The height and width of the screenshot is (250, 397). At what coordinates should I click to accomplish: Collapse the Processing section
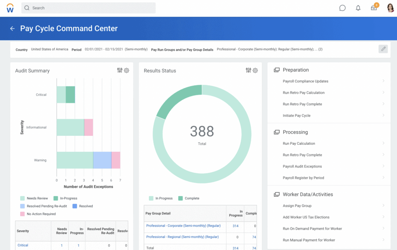276,132
